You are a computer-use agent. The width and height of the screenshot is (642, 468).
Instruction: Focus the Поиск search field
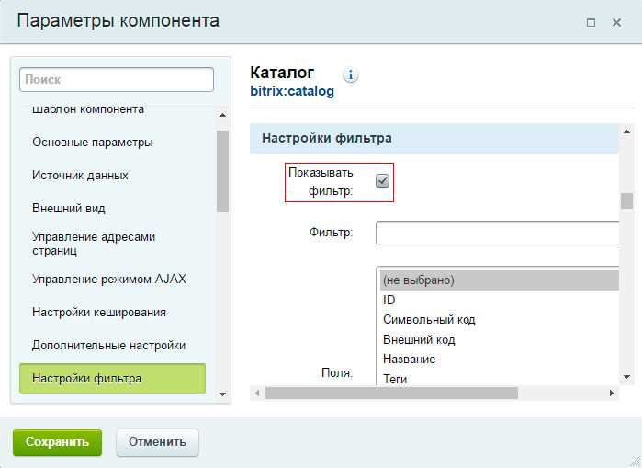point(117,79)
